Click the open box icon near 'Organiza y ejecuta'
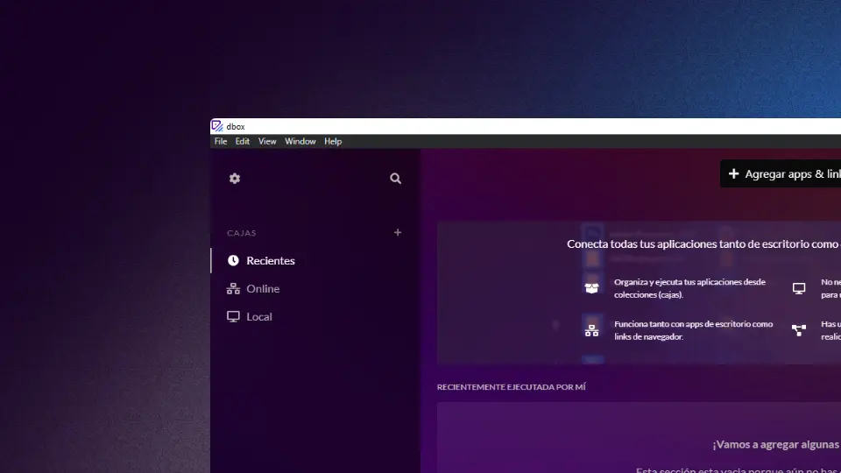 click(591, 288)
